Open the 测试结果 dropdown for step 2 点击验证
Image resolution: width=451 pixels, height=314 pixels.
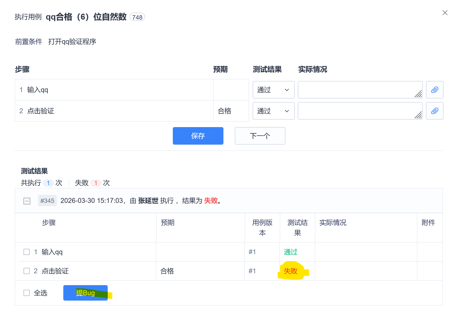click(273, 111)
